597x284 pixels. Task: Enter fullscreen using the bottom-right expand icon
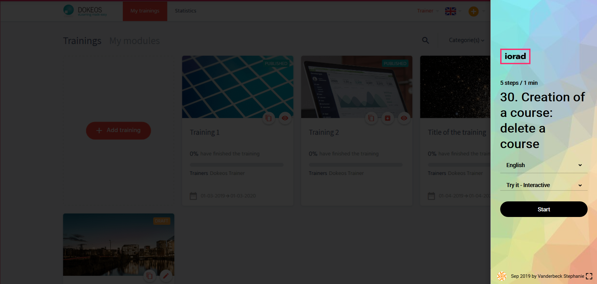pos(589,276)
